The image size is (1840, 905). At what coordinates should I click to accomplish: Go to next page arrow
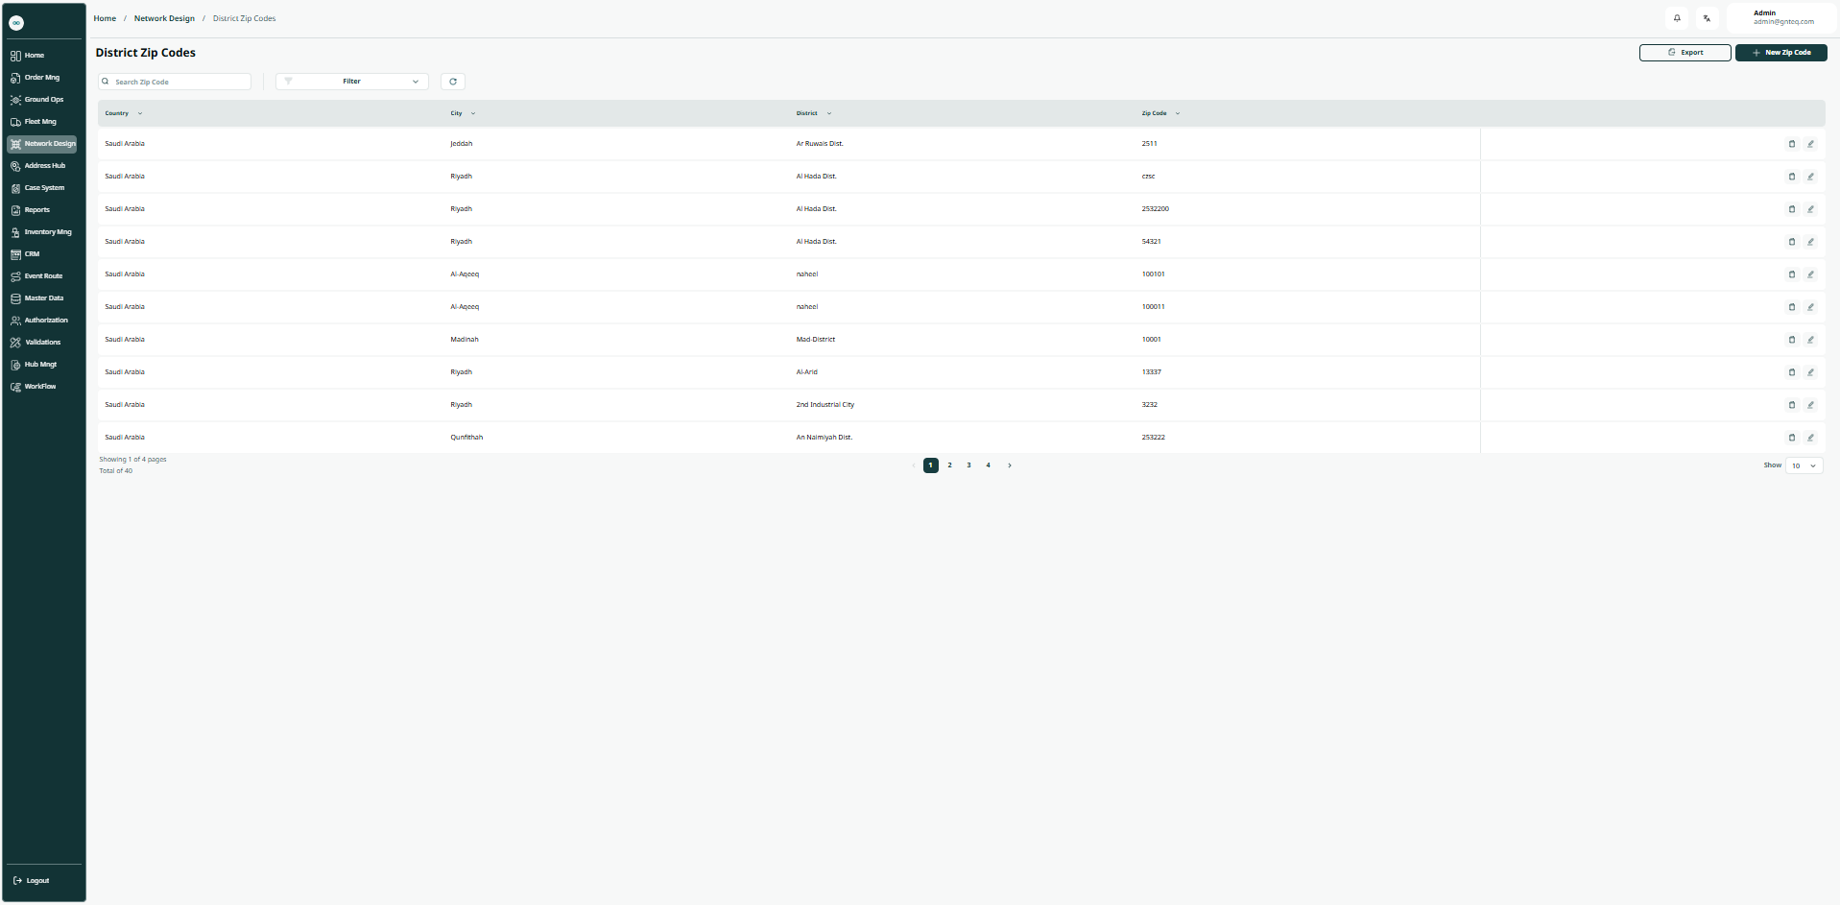pyautogui.click(x=1009, y=465)
